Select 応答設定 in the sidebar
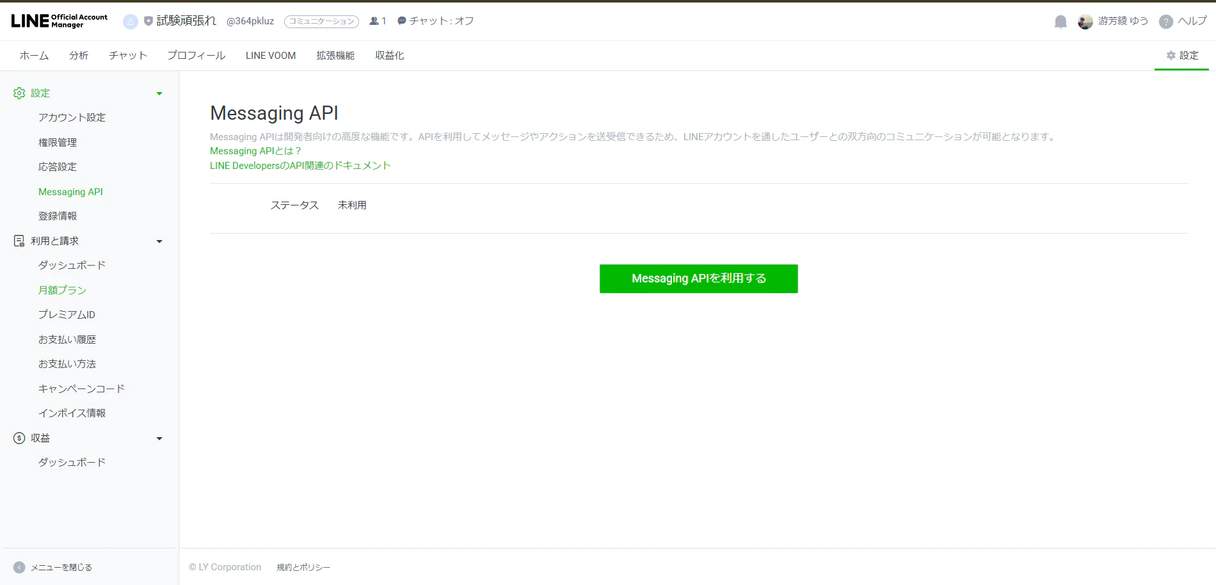1216x585 pixels. click(x=58, y=167)
